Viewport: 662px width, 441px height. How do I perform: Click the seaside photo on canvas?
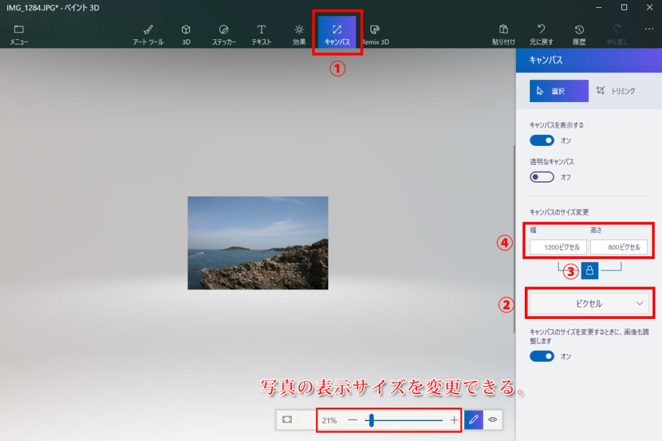pos(257,243)
